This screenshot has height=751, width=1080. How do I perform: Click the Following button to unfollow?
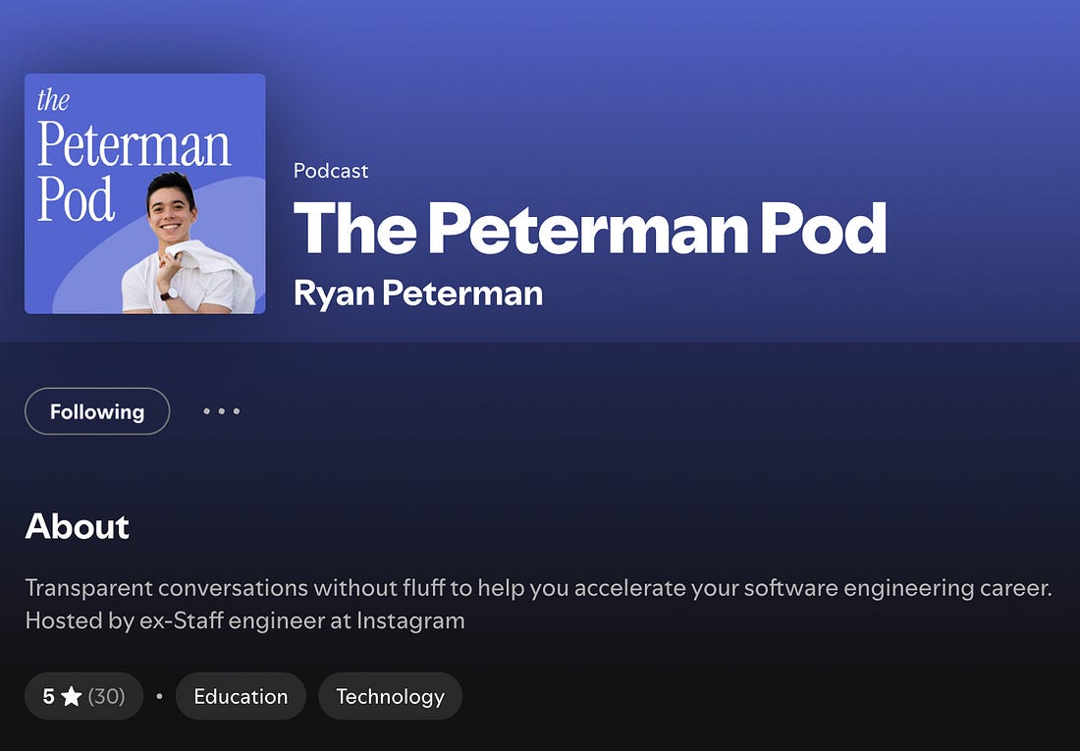[97, 411]
